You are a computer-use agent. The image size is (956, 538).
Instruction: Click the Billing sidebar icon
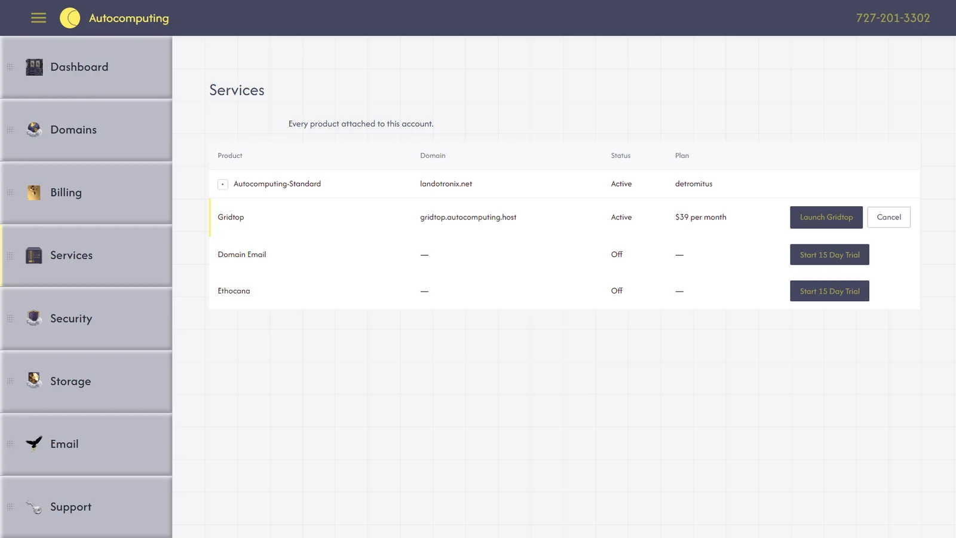pyautogui.click(x=34, y=192)
